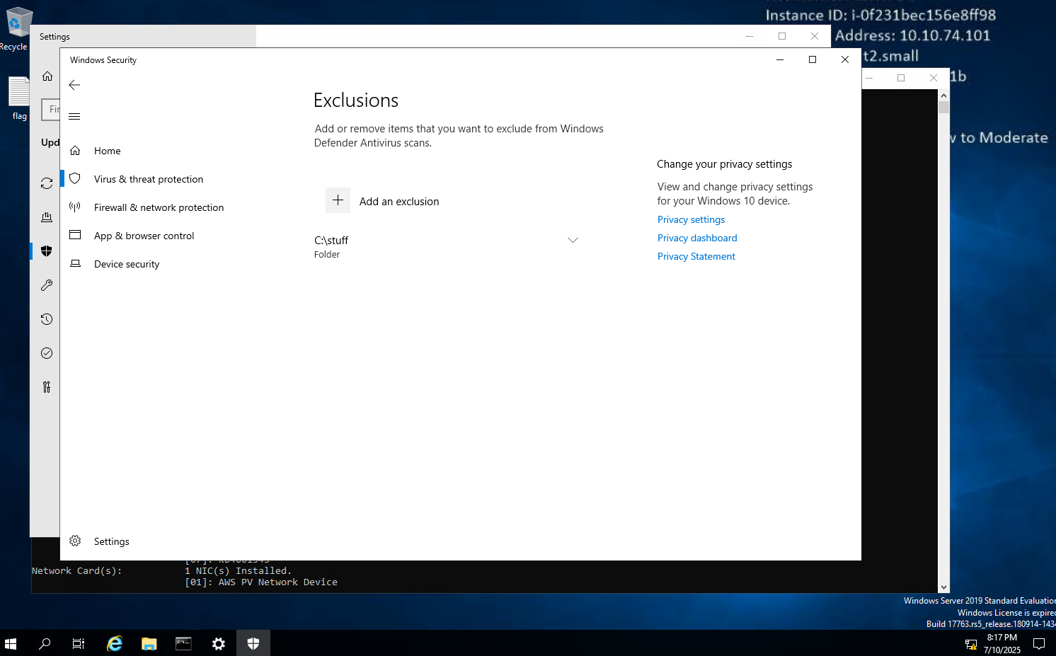Image resolution: width=1056 pixels, height=656 pixels.
Task: Open Settings at sidebar bottom
Action: pos(111,541)
